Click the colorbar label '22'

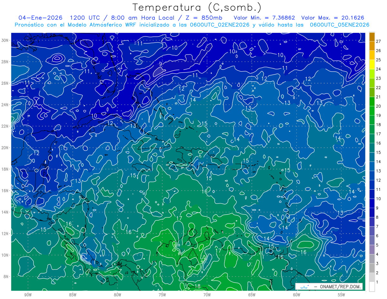[379, 87]
